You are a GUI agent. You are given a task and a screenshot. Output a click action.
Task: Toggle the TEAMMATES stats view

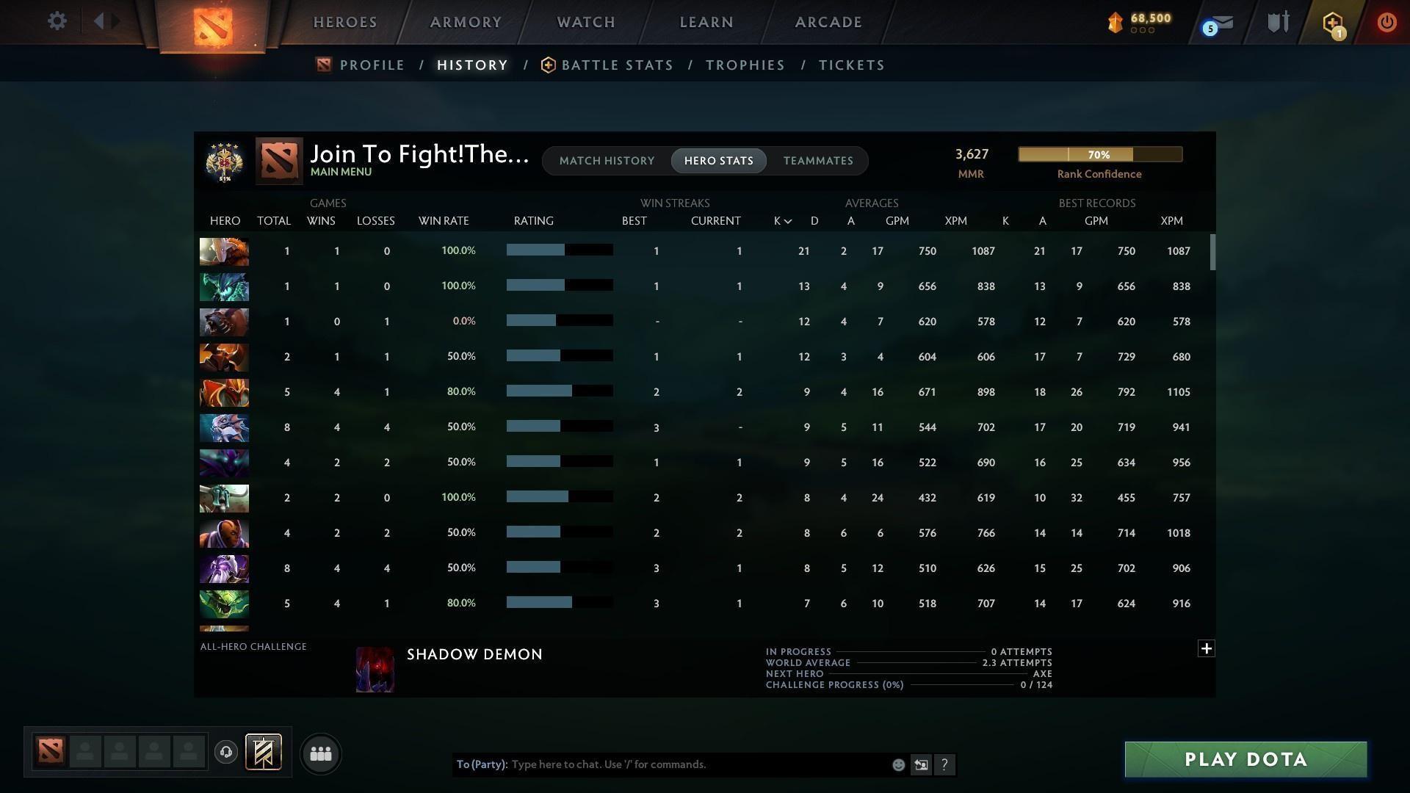(817, 160)
